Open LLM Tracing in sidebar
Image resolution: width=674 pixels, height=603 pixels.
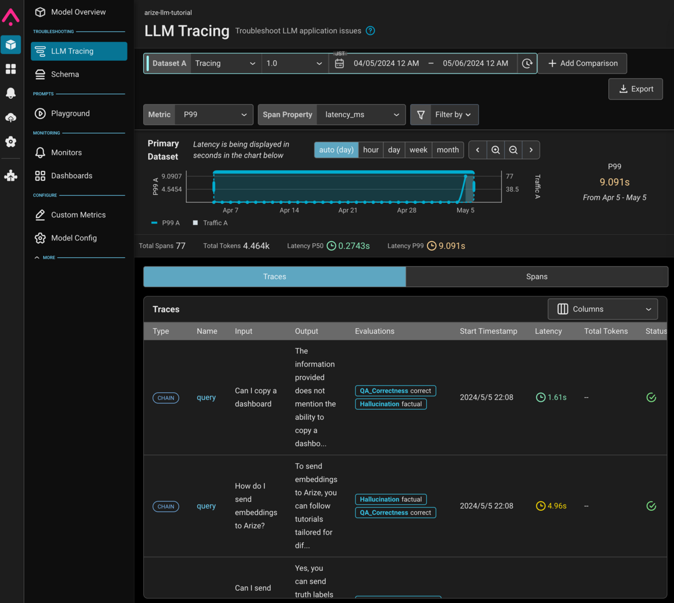[x=79, y=51]
